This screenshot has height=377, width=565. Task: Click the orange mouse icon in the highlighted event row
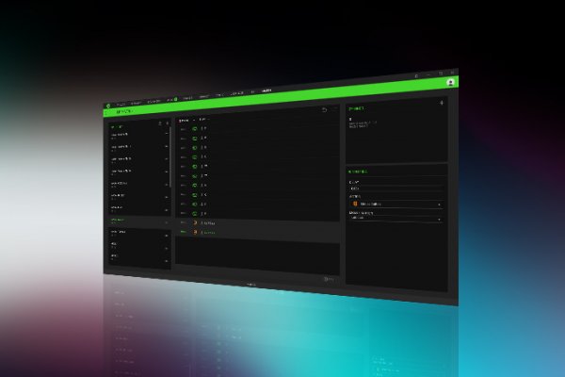pos(195,222)
